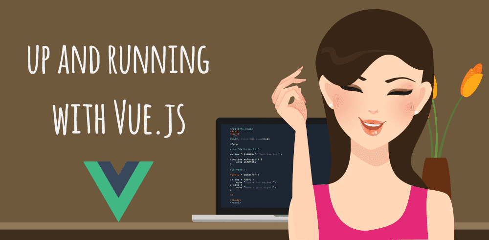The image size is (489, 240).
Task: Click the orange tulip flower
Action: tap(471, 80)
